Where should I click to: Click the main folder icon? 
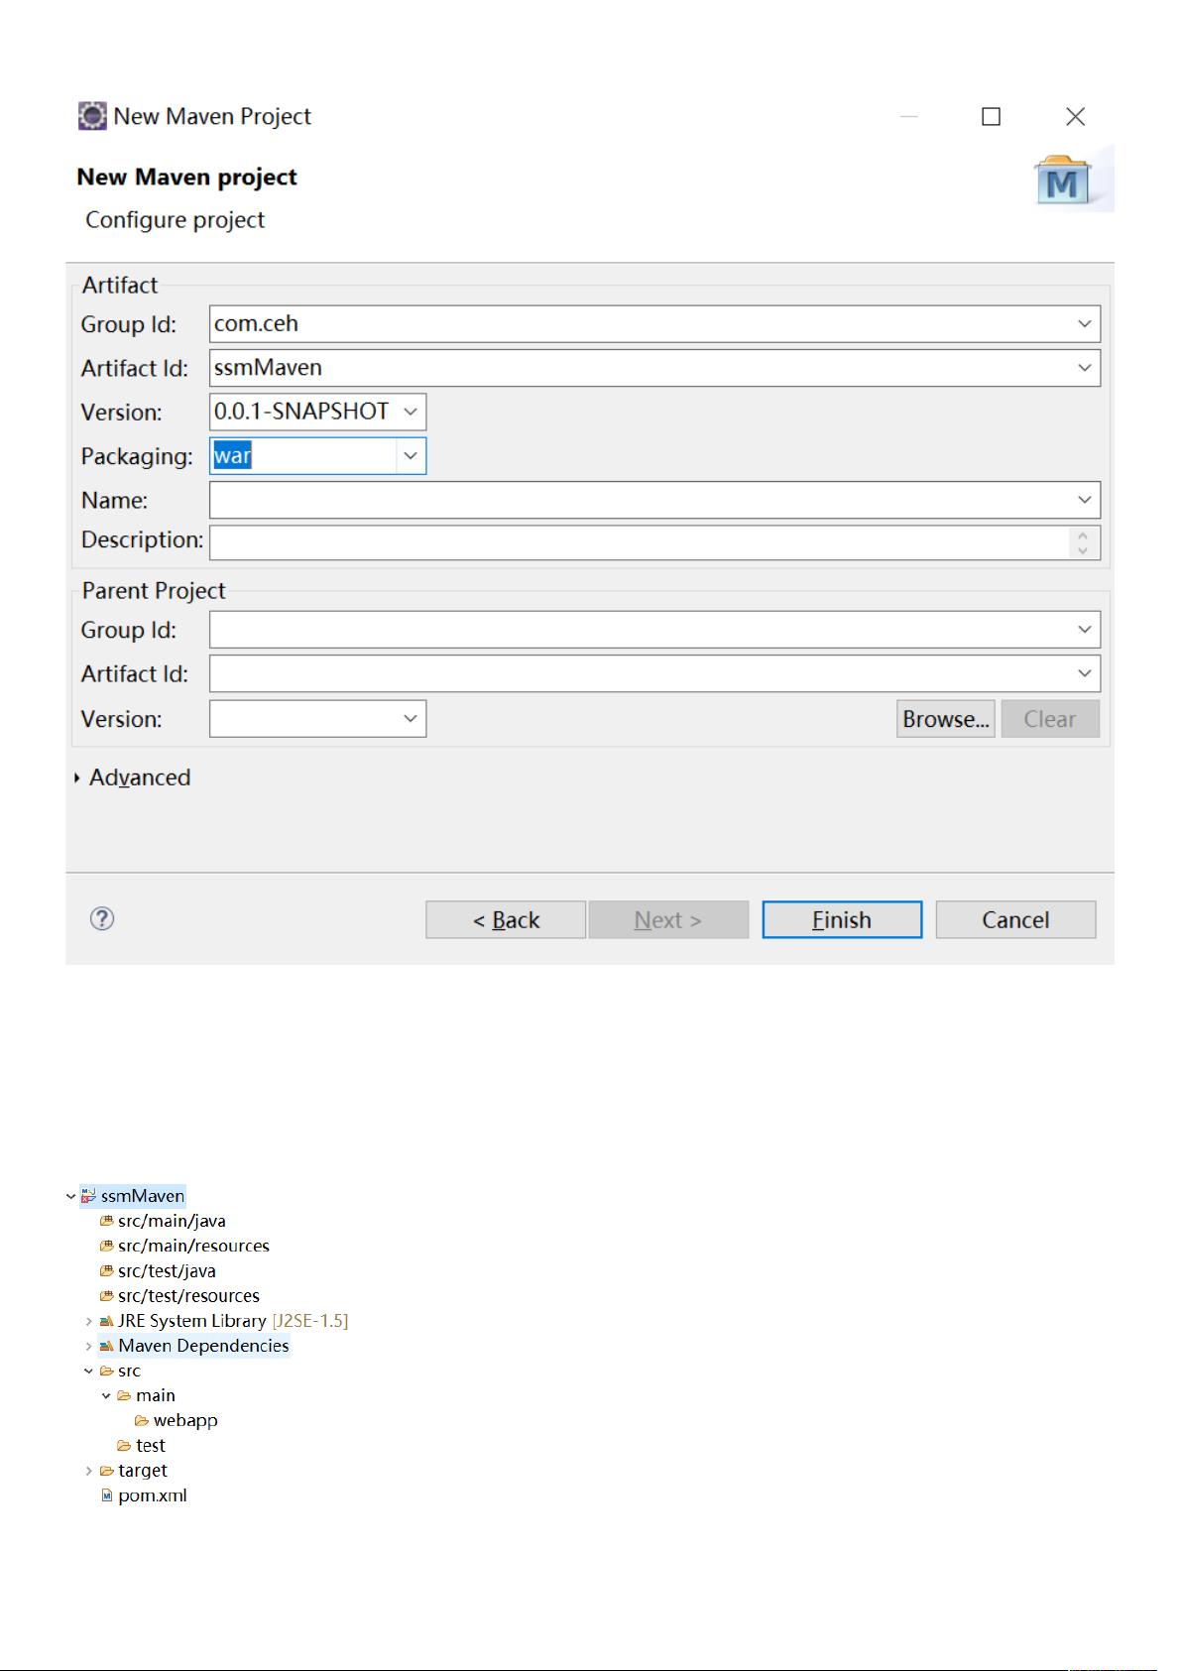[x=124, y=1395]
